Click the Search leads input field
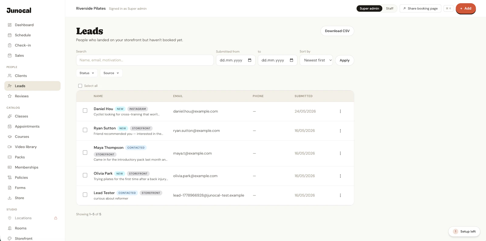 pos(145,60)
